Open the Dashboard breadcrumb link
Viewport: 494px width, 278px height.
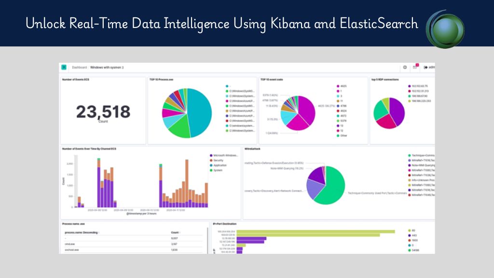(x=80, y=68)
